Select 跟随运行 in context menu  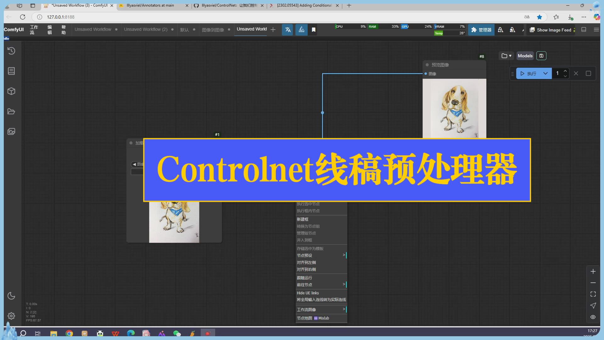tap(321, 278)
